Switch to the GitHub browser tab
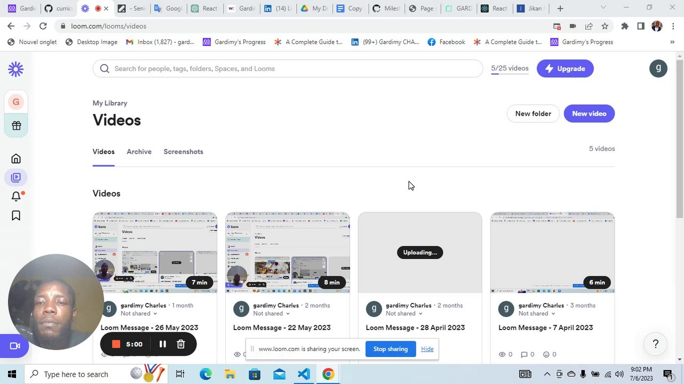 pyautogui.click(x=58, y=9)
